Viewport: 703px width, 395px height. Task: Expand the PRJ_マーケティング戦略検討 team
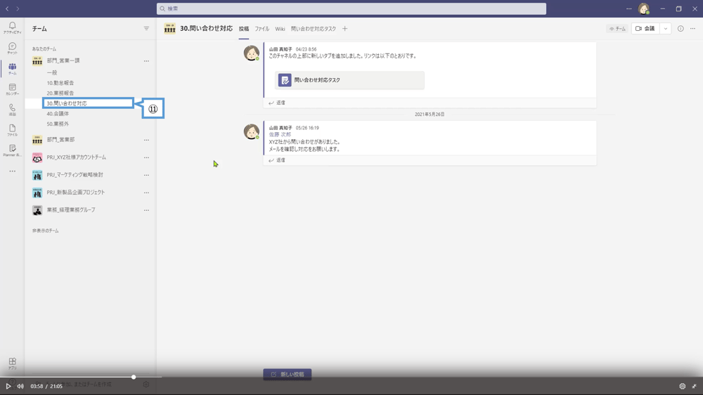75,175
